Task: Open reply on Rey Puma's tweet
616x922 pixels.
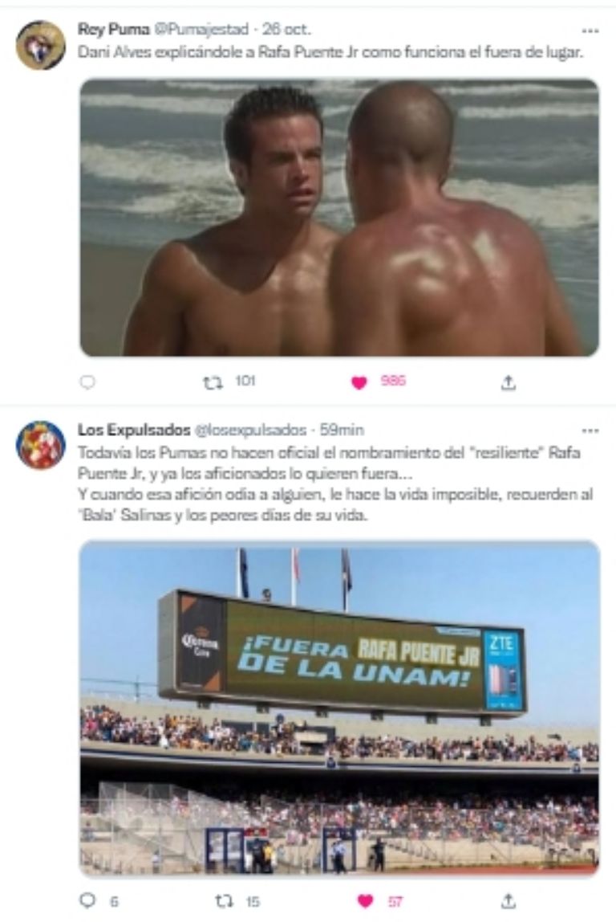Action: 87,382
